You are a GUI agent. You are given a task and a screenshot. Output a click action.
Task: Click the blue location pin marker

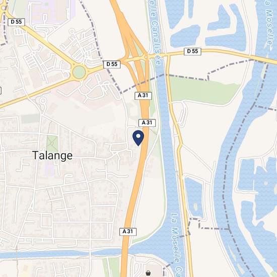pos(138,138)
